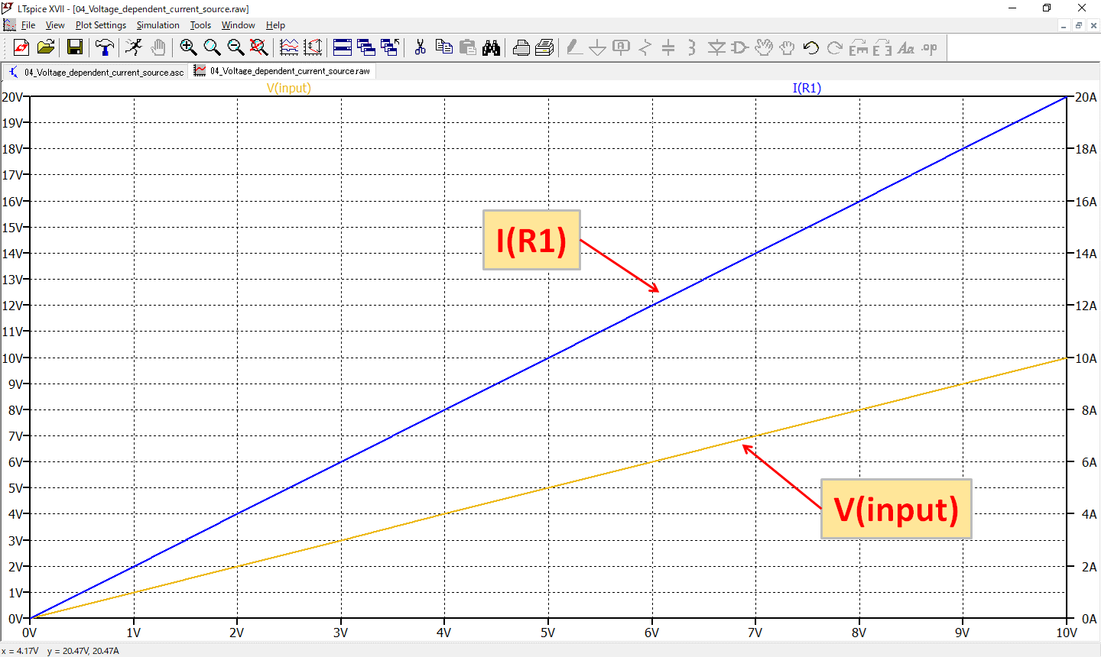The height and width of the screenshot is (657, 1101).
Task: Select the I(R1) trace label
Action: pos(808,89)
